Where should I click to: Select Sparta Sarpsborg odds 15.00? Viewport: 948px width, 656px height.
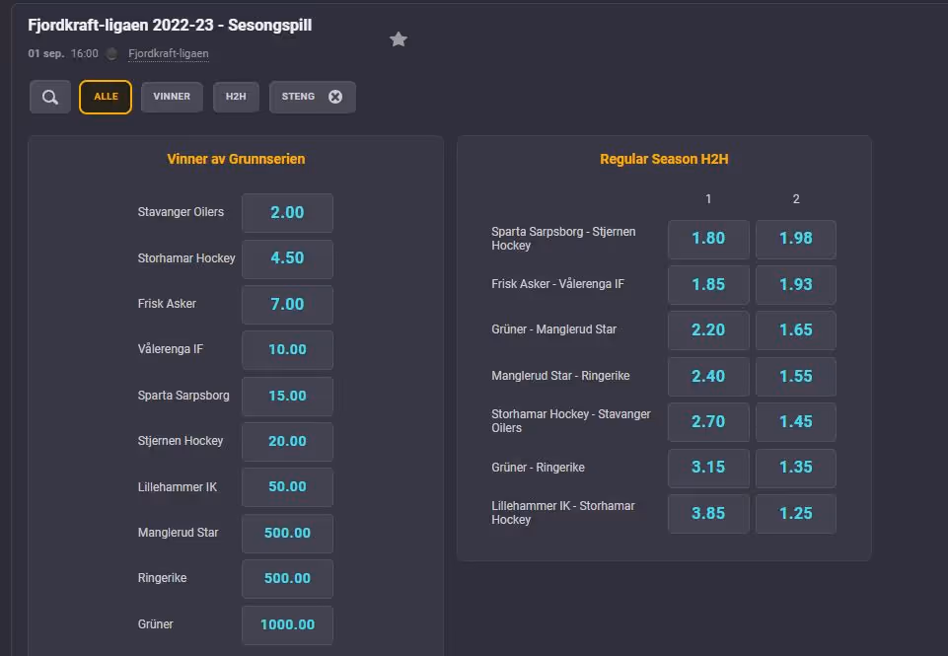287,396
